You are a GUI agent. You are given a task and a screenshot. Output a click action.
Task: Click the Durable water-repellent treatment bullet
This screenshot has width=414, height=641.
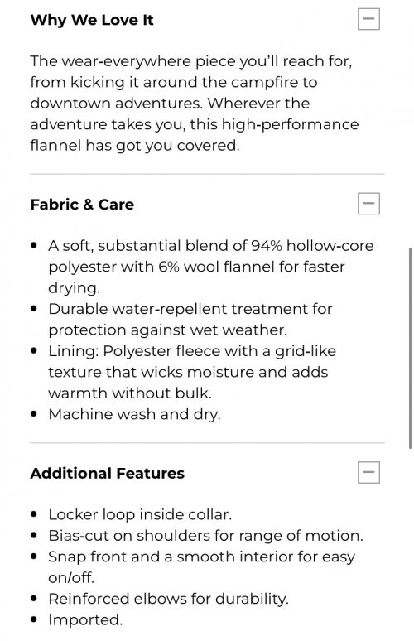(x=190, y=320)
